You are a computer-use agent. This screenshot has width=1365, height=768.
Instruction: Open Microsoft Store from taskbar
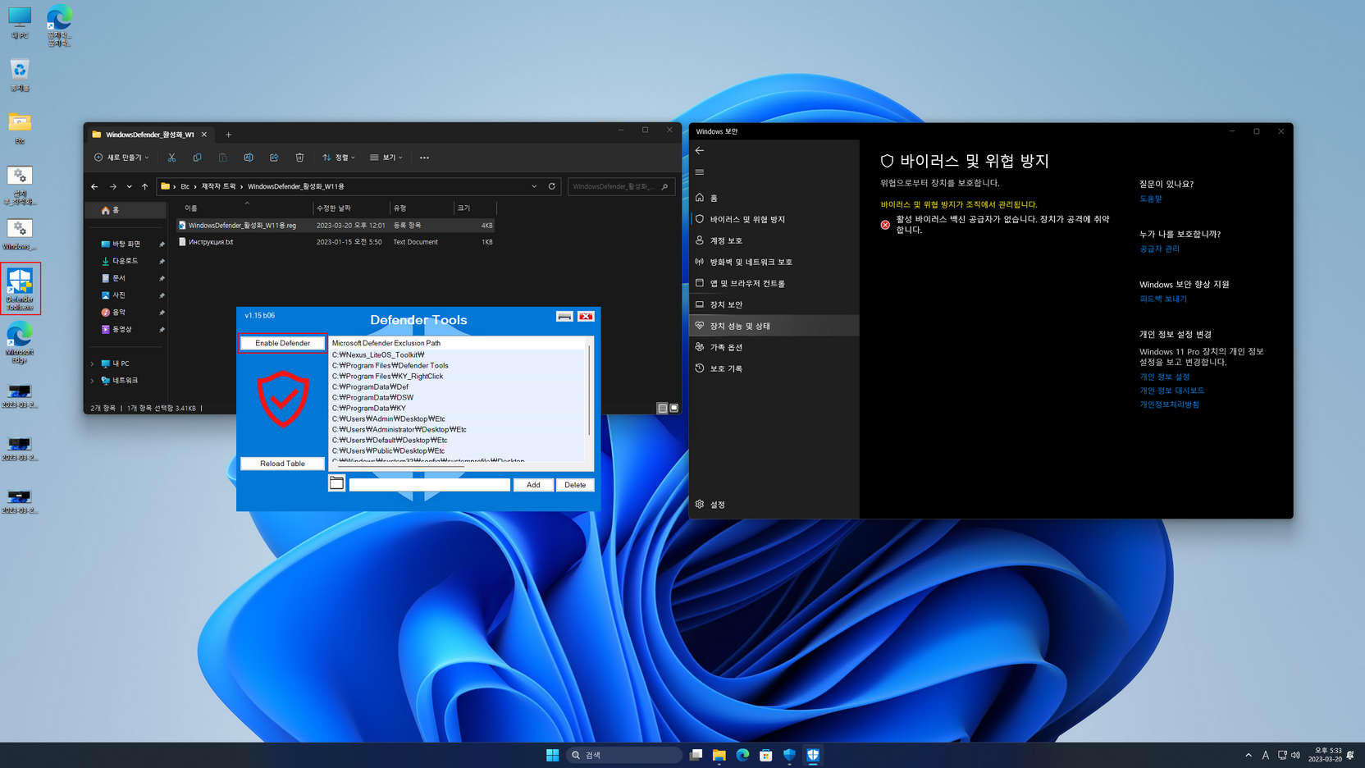click(766, 755)
